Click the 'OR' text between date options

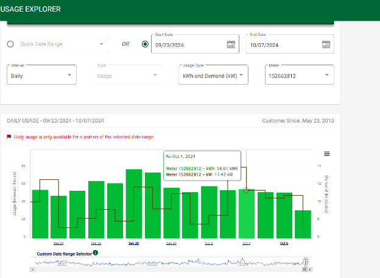tap(125, 44)
